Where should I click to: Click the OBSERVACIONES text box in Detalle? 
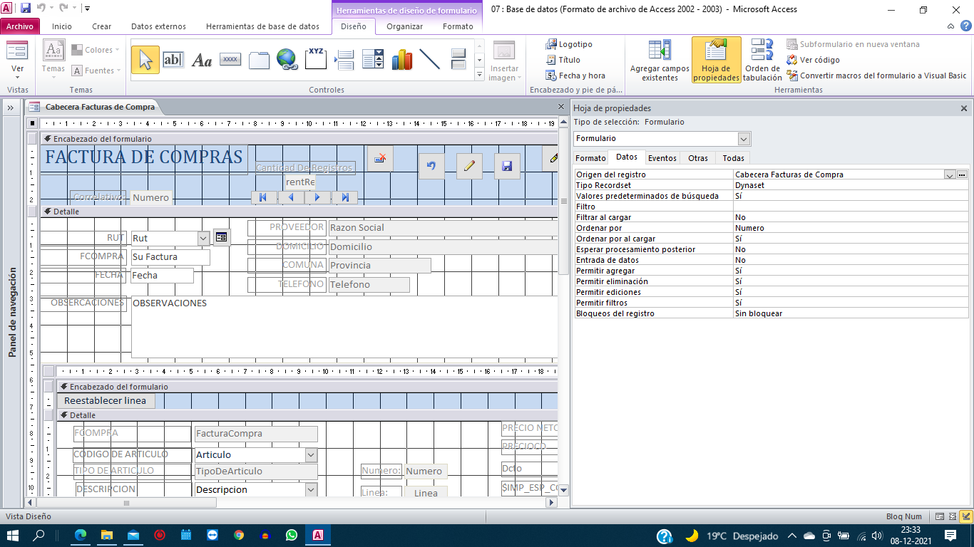(x=344, y=327)
